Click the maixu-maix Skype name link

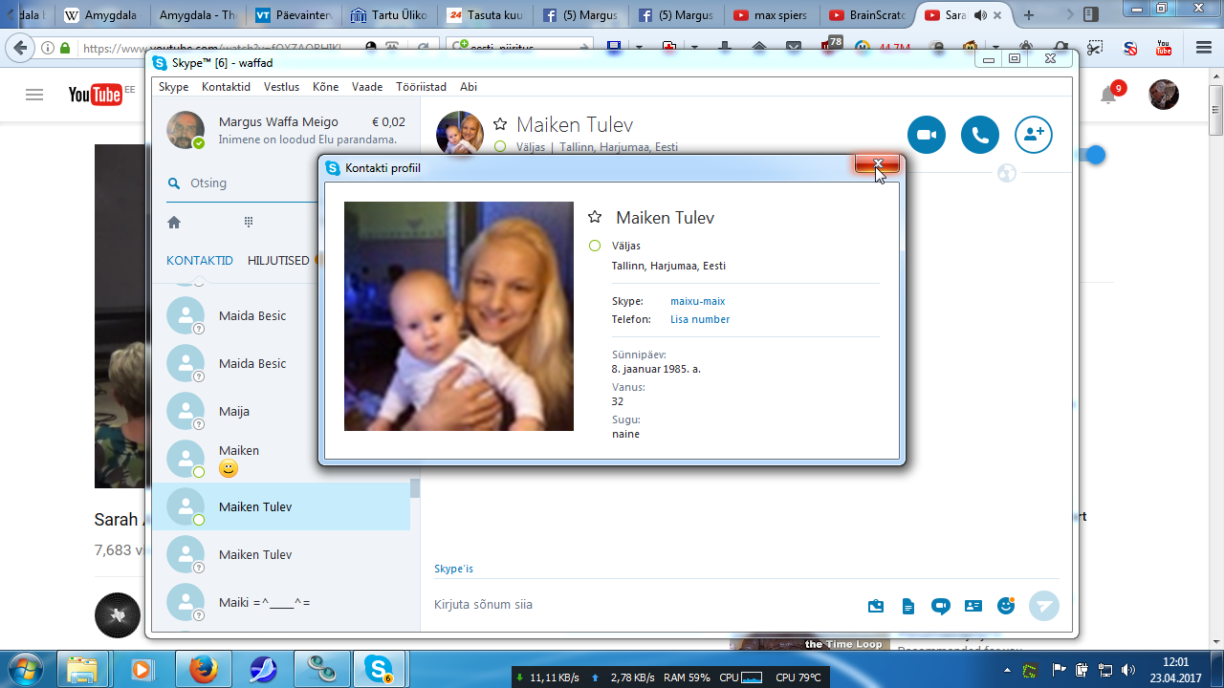697,301
